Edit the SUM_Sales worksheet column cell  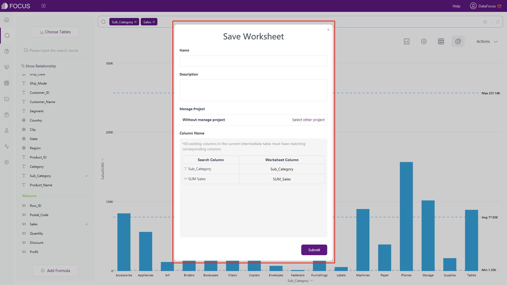point(282,179)
